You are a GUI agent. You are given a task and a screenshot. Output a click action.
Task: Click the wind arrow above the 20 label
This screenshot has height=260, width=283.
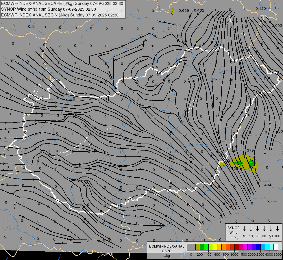[x=257, y=228]
